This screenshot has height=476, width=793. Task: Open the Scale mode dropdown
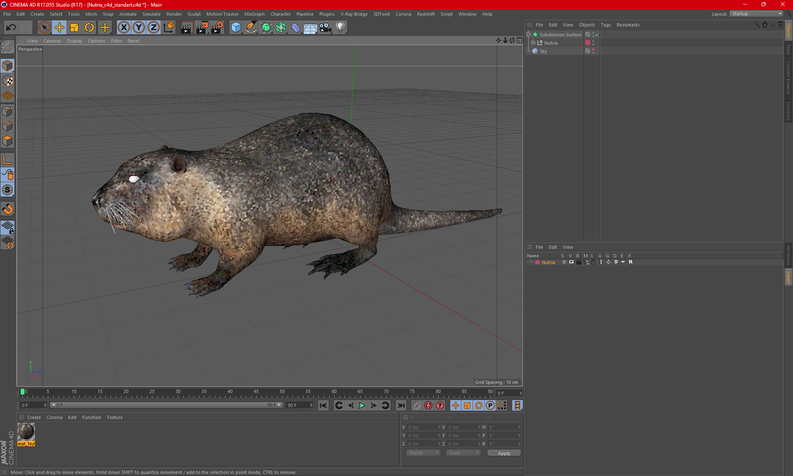(463, 453)
